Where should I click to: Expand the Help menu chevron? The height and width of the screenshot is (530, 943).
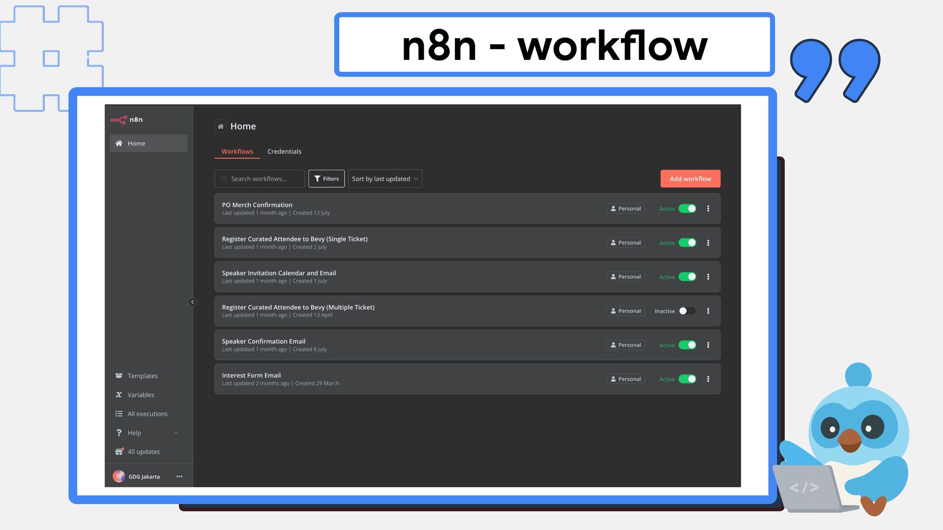click(176, 433)
